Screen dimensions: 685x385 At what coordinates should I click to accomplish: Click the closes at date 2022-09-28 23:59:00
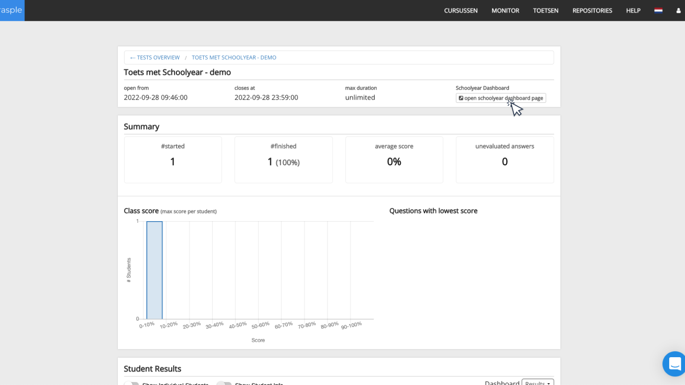tap(266, 98)
